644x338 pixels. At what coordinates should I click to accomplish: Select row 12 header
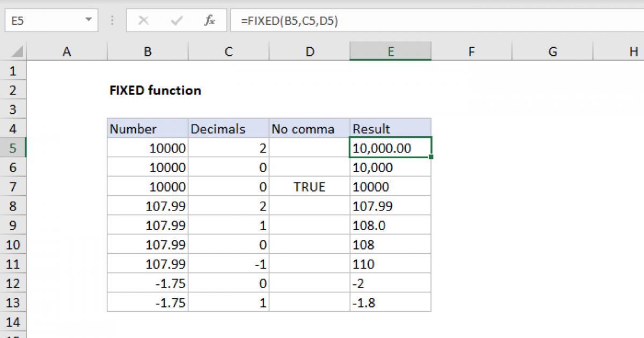pos(13,283)
